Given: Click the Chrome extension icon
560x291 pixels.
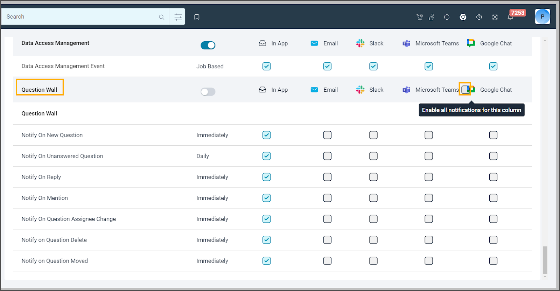Looking at the screenshot, I should 463,17.
